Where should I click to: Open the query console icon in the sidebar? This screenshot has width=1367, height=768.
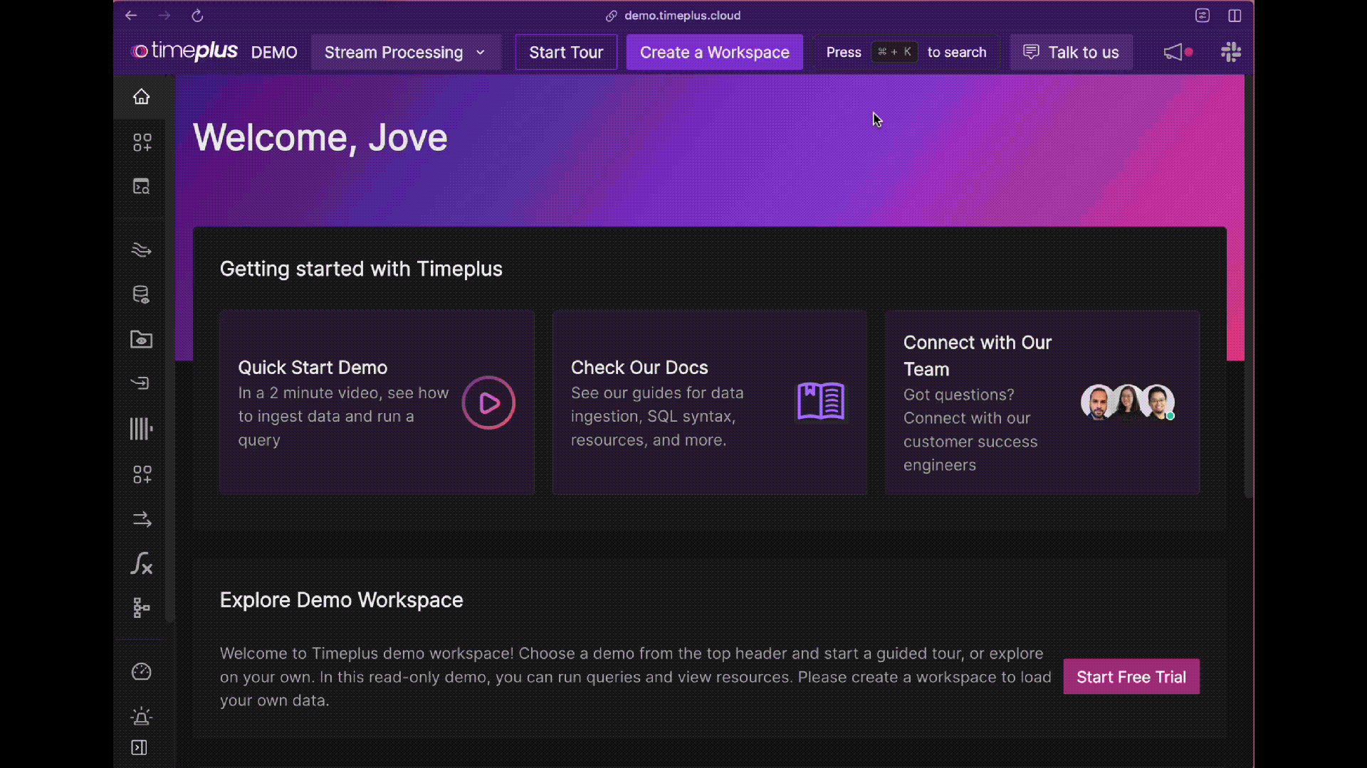coord(141,186)
